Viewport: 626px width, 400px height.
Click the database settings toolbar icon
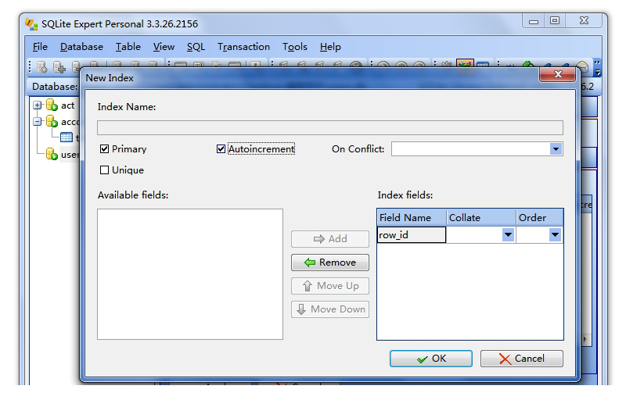(42, 67)
